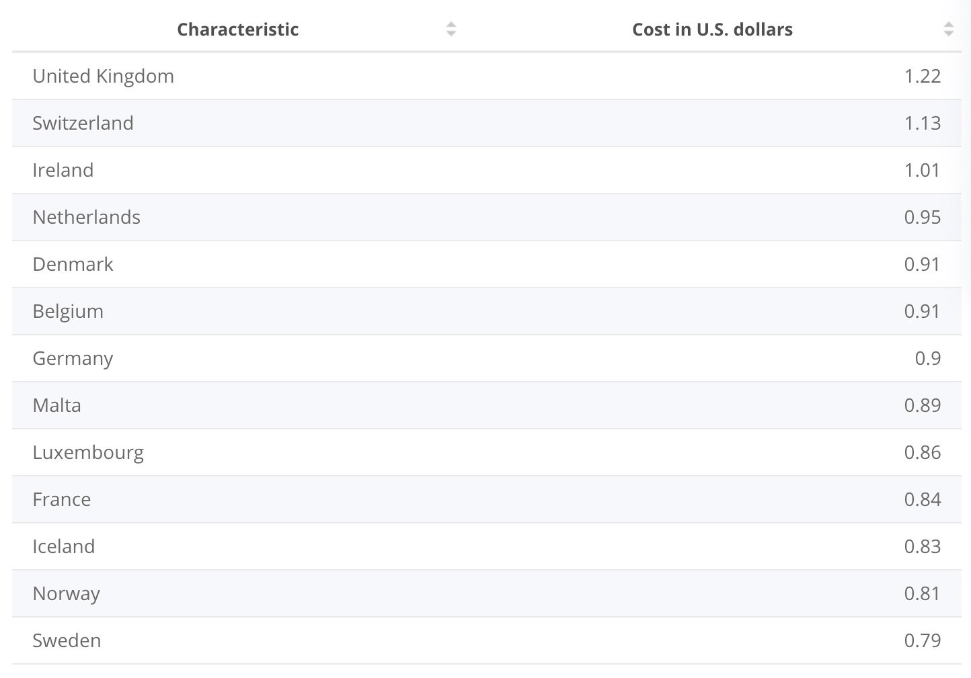971x678 pixels.
Task: Click sort arrows beside Cost in U.S. dollars
Action: [x=949, y=29]
